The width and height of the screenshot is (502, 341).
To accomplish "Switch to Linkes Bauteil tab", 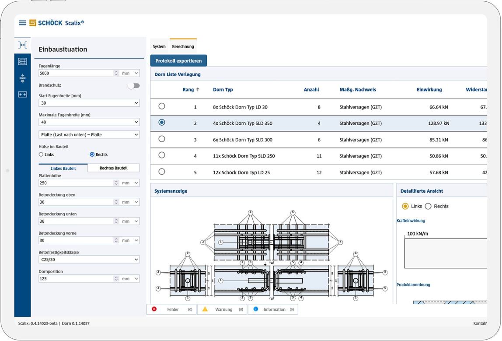I will coord(63,168).
